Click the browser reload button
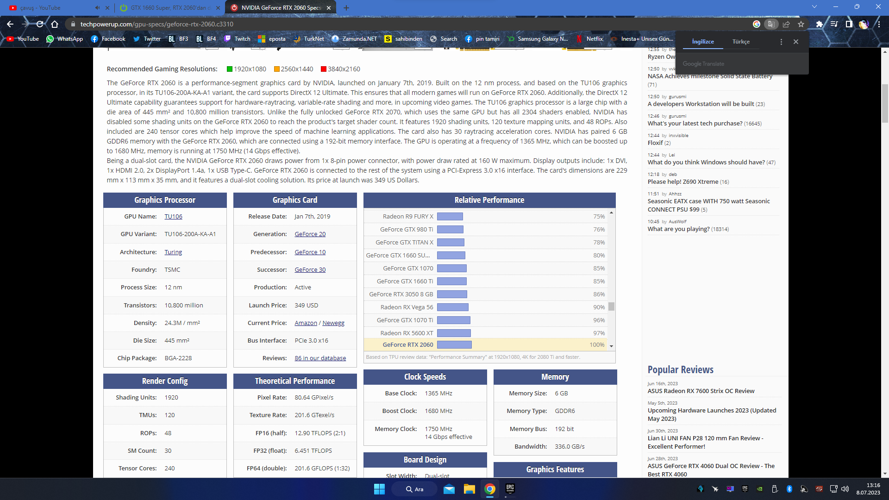This screenshot has height=500, width=889. 40,24
